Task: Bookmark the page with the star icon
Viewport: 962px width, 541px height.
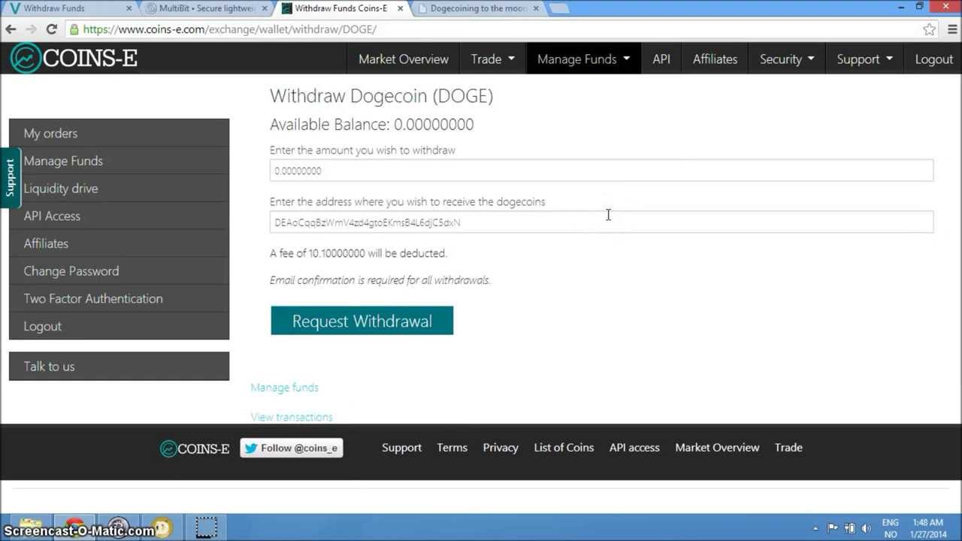Action: pyautogui.click(x=930, y=29)
